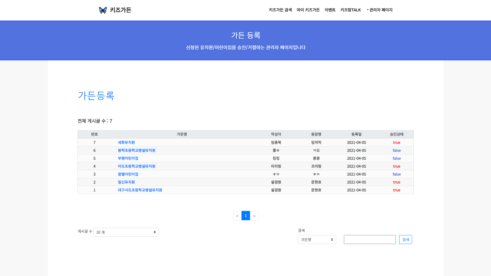Click the false status of 꿀벌어린이집 row
This screenshot has width=491, height=276.
coord(397,174)
